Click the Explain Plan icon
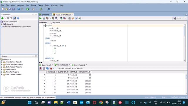 pyautogui.click(x=47, y=18)
